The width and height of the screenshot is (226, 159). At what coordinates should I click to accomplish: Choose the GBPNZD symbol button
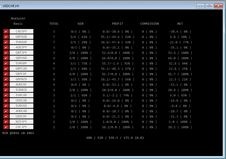(x=21, y=79)
